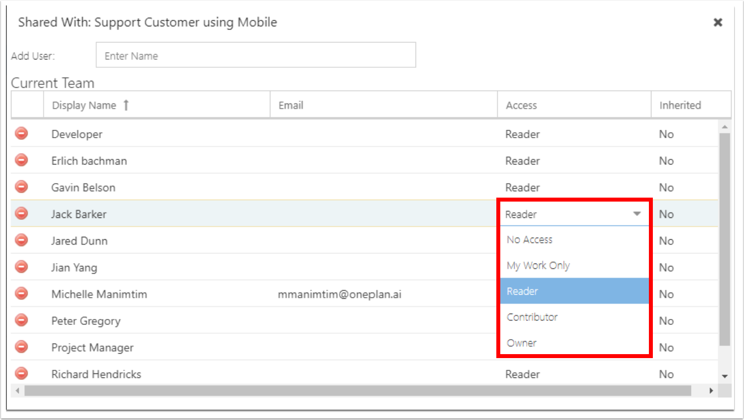Select the Michelle Manimtim name cell
The image size is (744, 420).
tap(157, 294)
